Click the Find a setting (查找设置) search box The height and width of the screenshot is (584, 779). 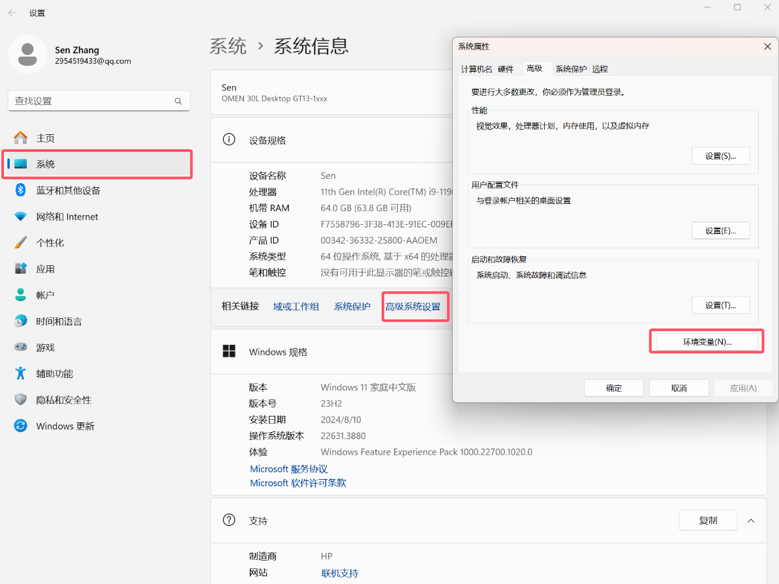point(91,101)
